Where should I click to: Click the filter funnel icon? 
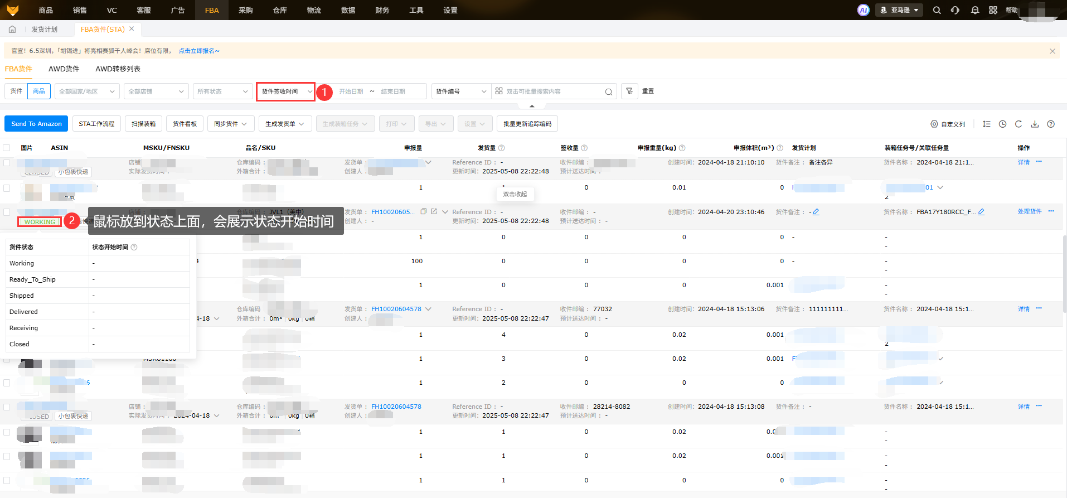[x=629, y=91]
